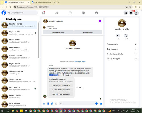Open the Jahiam - 4bd1ba conversation
142x113 pixels.
click(19, 96)
